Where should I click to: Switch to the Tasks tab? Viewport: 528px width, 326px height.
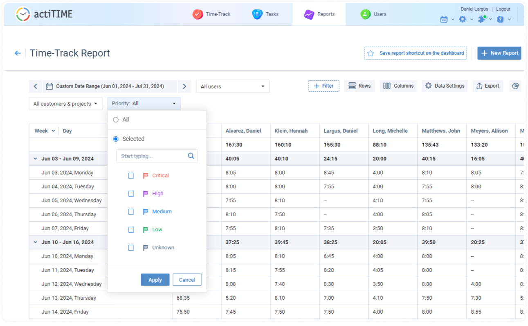coord(265,14)
